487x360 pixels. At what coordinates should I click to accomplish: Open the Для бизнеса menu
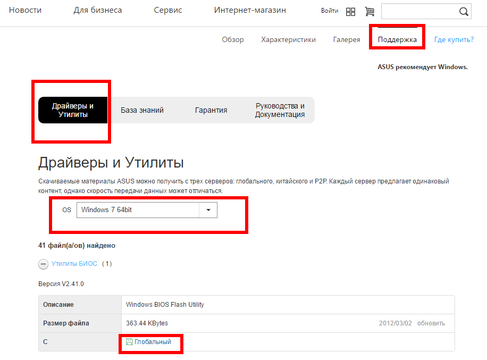coord(97,10)
